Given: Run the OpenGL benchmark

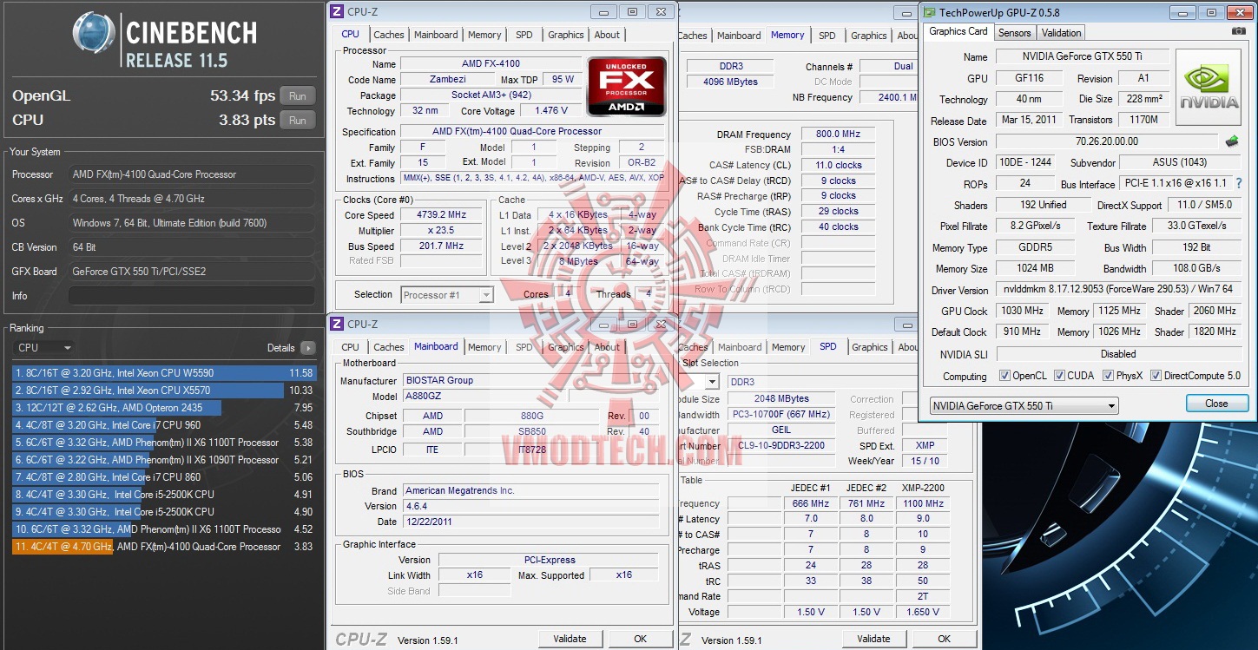Looking at the screenshot, I should pos(298,96).
